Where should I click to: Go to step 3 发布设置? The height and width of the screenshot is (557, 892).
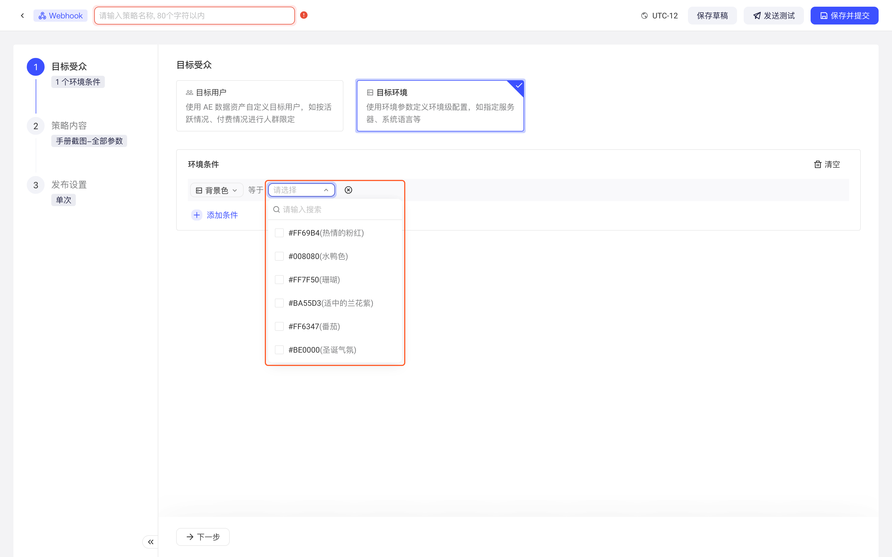tap(69, 185)
